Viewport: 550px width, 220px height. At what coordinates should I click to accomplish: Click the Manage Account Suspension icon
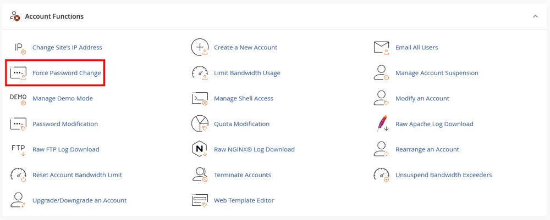[382, 73]
